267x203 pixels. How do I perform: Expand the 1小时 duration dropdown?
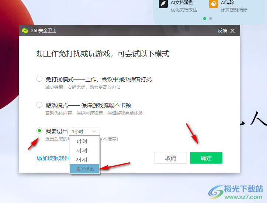click(84, 131)
